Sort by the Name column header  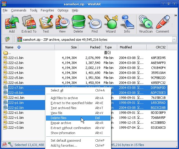pos(28,47)
